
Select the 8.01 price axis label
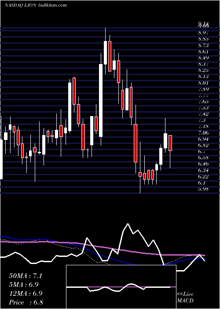point(203,83)
